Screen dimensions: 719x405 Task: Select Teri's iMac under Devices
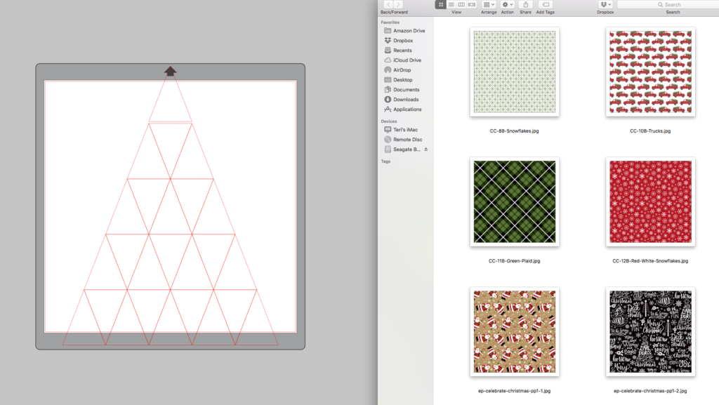point(407,130)
